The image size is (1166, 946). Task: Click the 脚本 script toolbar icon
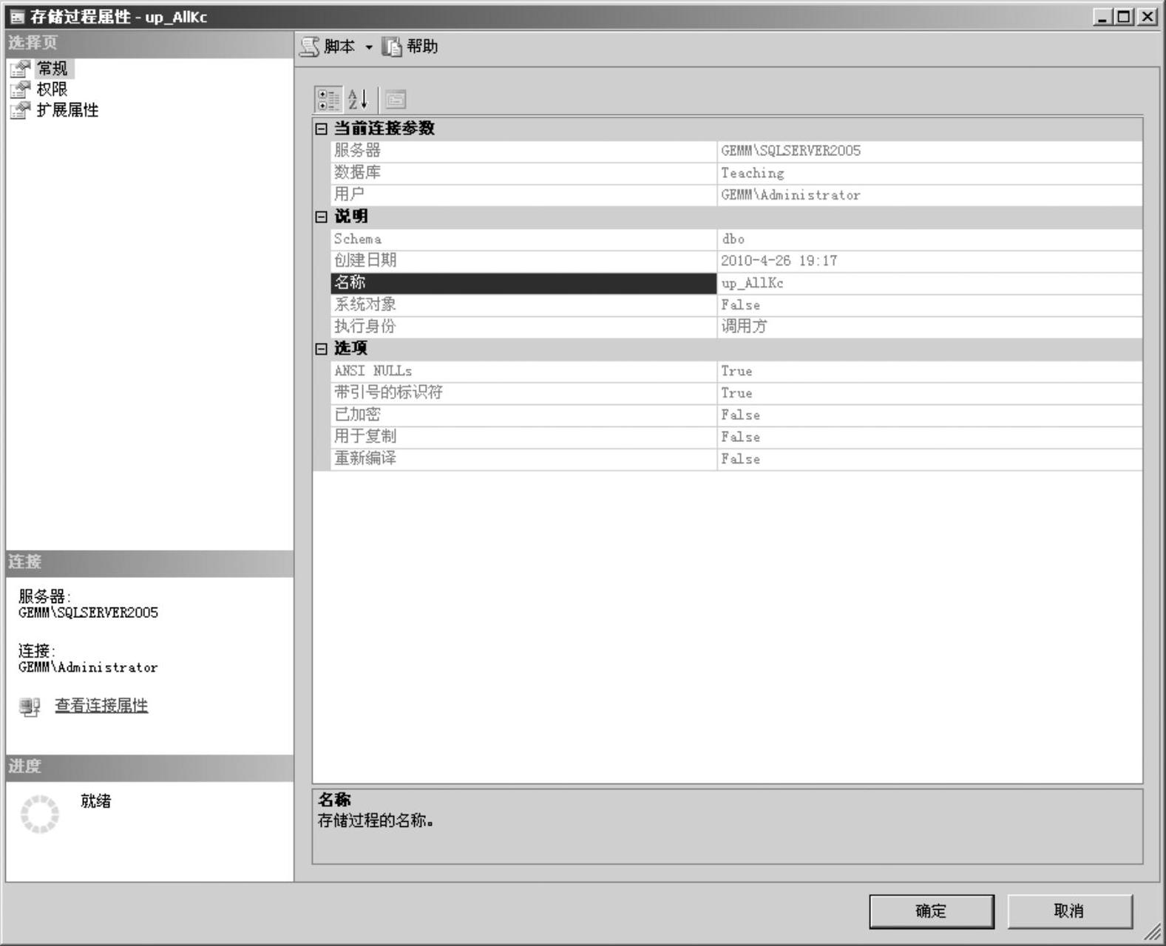pyautogui.click(x=310, y=47)
